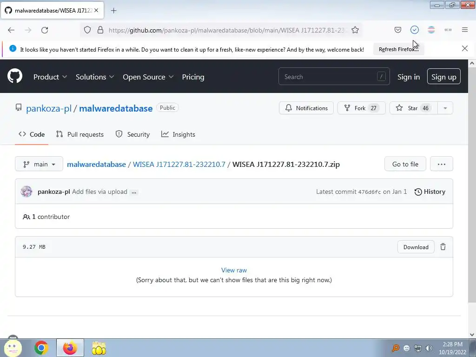The height and width of the screenshot is (357, 476).
Task: Open the Start button on the taskbar
Action: click(x=13, y=348)
